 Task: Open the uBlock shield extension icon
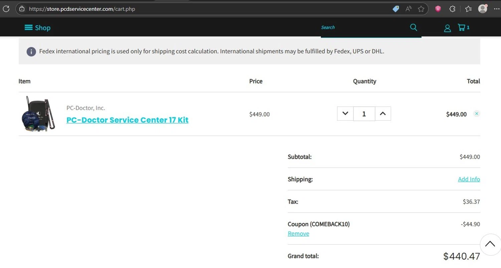click(x=438, y=9)
